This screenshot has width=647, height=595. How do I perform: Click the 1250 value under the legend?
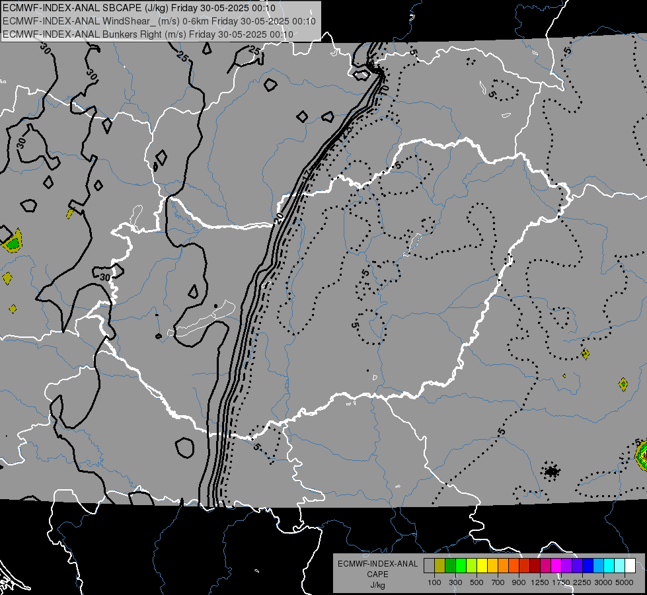pos(540,582)
